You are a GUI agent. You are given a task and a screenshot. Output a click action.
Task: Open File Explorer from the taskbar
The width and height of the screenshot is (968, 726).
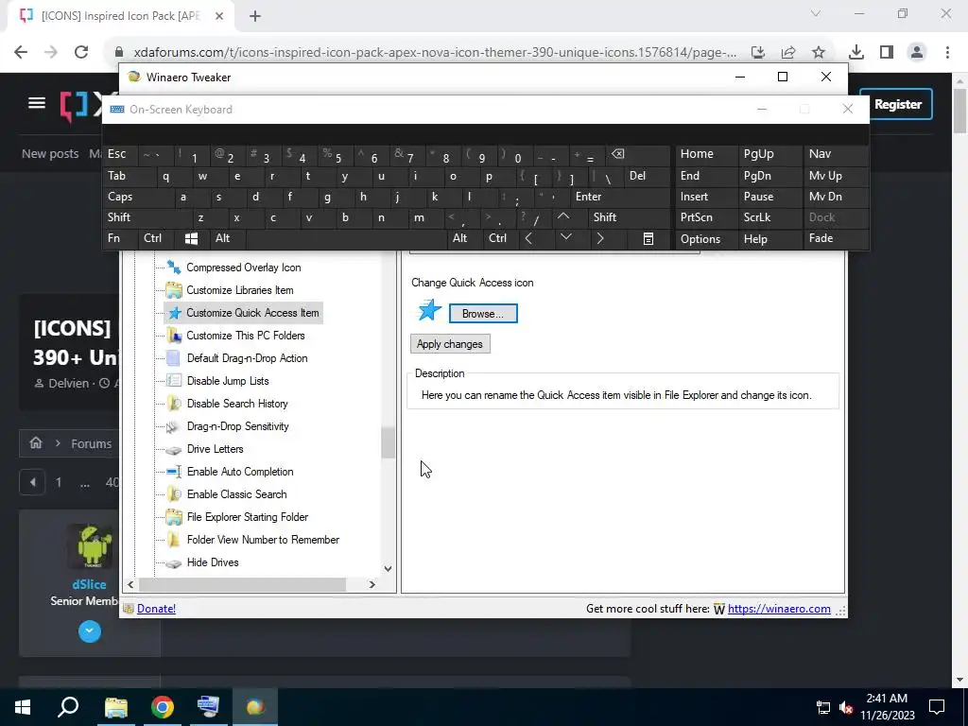[x=116, y=707]
